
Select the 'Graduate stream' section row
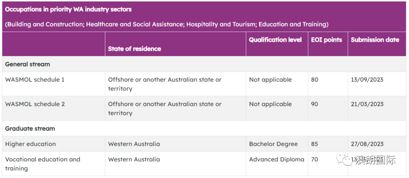point(204,128)
